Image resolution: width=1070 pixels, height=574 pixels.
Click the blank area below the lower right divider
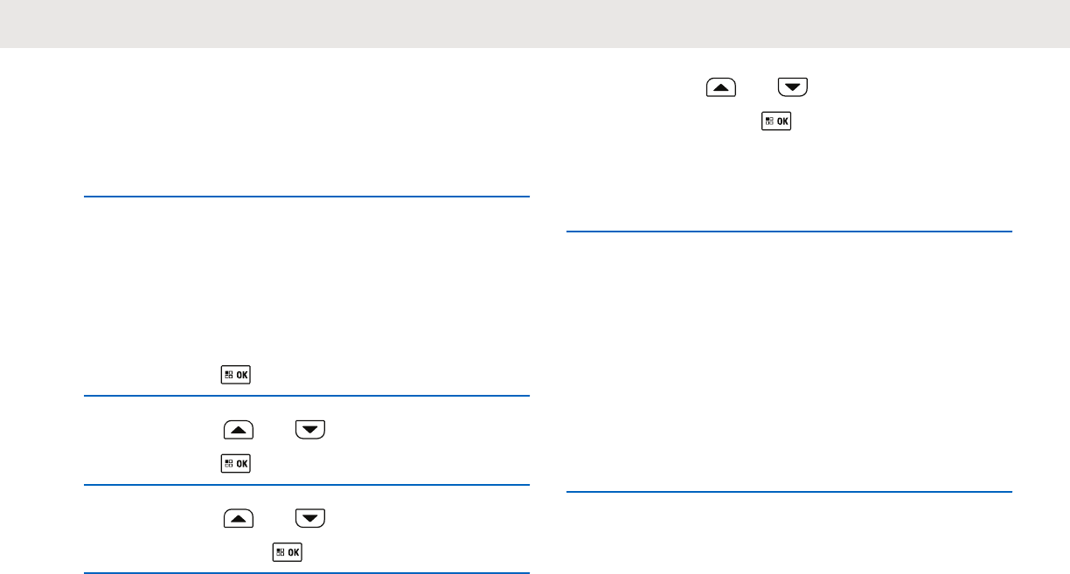click(789, 535)
